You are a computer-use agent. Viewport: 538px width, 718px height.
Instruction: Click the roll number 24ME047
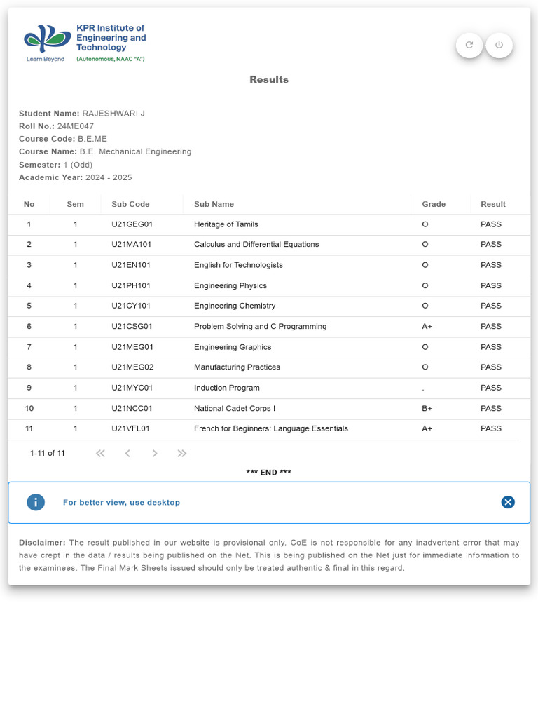click(76, 126)
